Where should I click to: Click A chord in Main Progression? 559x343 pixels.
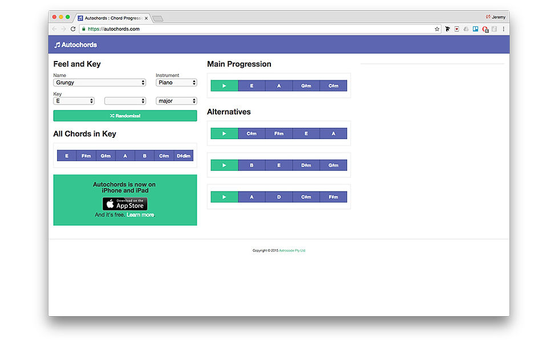pyautogui.click(x=279, y=86)
